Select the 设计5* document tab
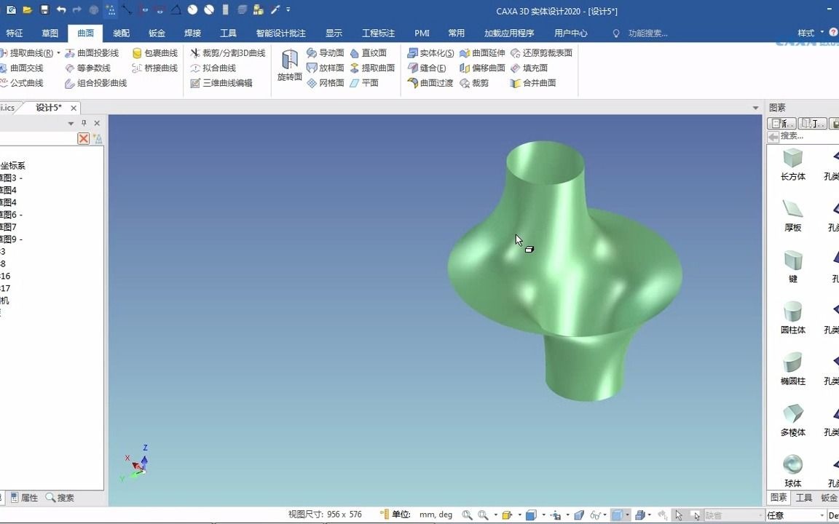This screenshot has width=839, height=524. click(47, 107)
